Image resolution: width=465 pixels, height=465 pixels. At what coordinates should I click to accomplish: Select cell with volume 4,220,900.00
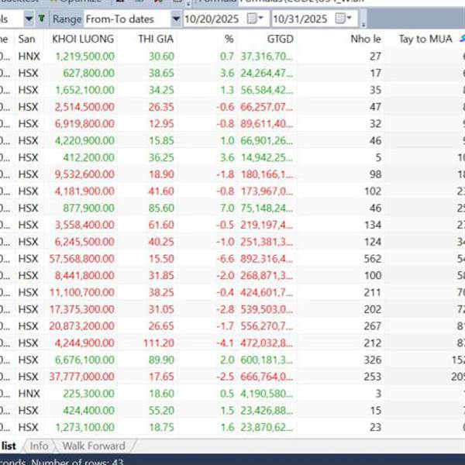point(84,140)
